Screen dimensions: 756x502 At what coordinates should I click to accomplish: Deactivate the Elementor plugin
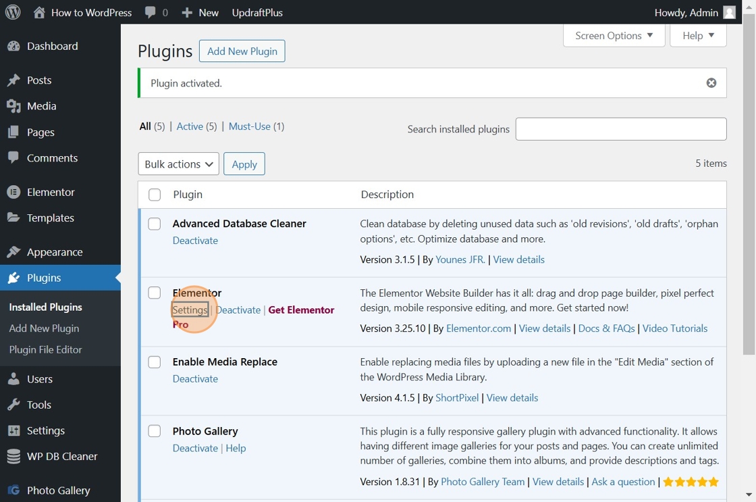[238, 310]
